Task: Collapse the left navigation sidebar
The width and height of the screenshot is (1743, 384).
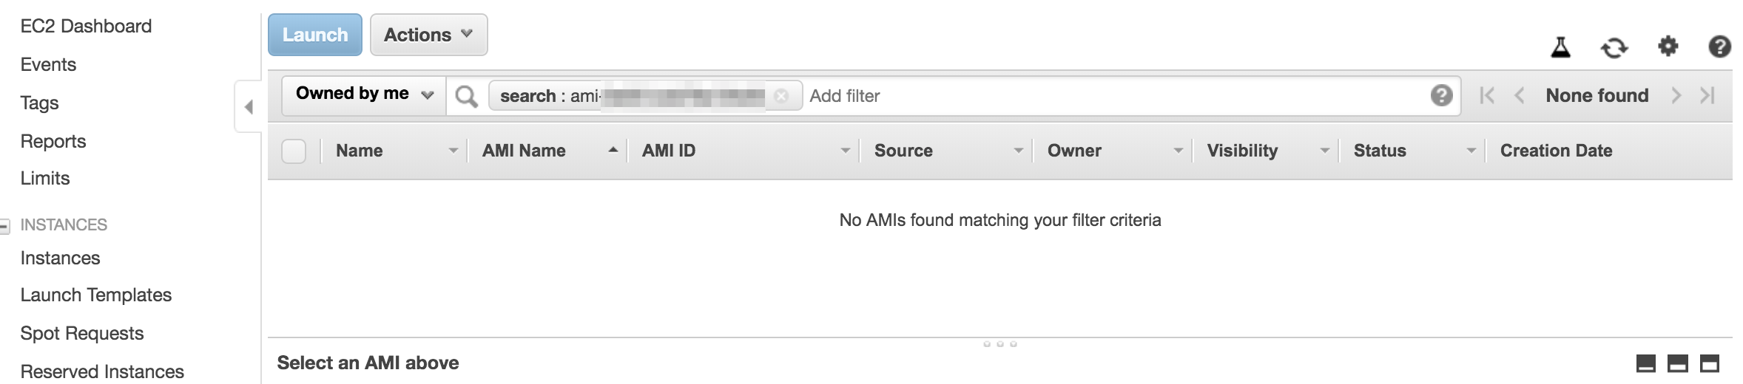Action: click(249, 107)
